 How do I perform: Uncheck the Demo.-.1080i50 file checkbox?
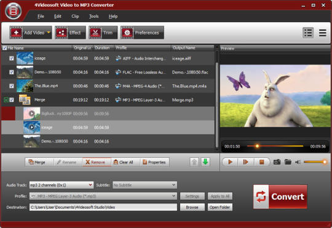point(12,72)
